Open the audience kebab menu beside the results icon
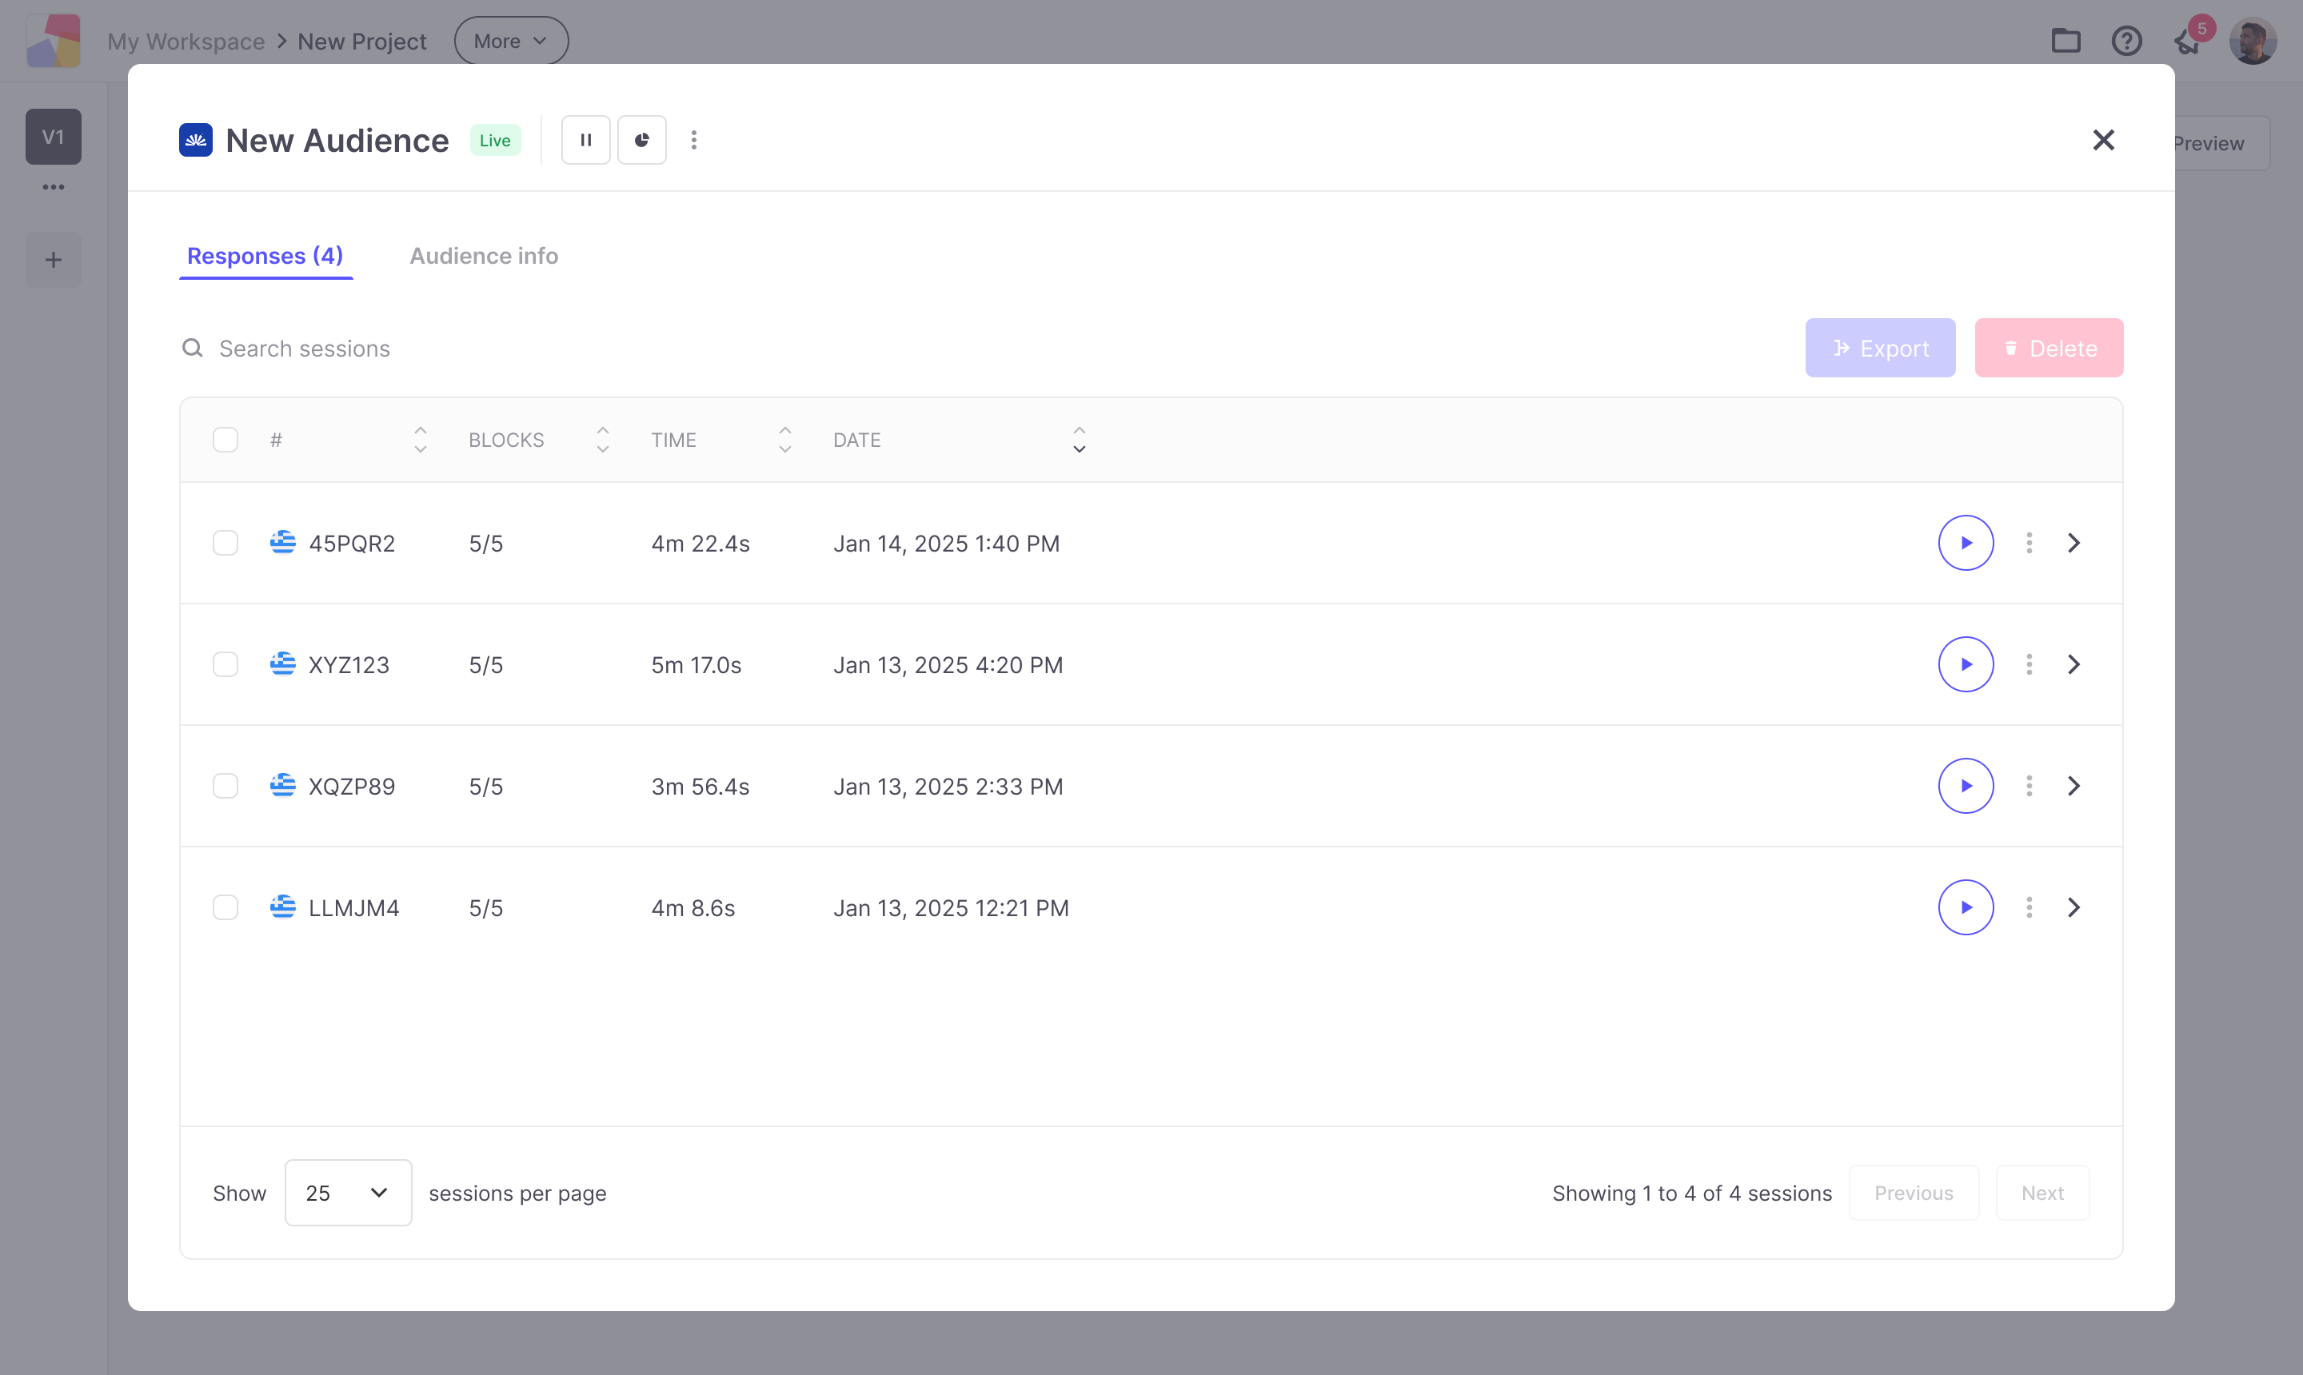Screen dimensions: 2303x1375 coord(694,140)
